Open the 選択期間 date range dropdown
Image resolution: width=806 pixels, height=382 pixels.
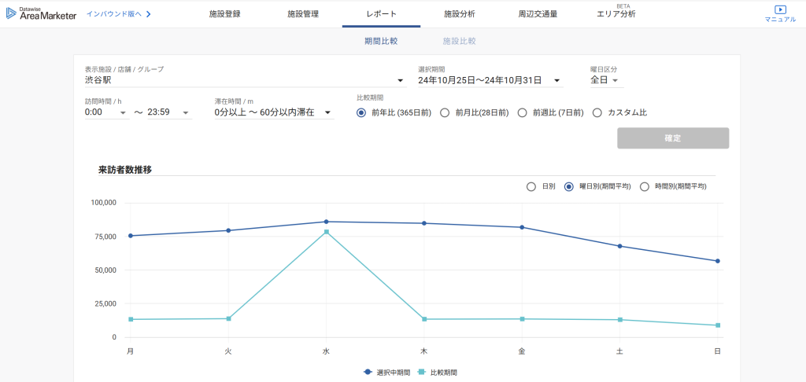click(x=557, y=81)
